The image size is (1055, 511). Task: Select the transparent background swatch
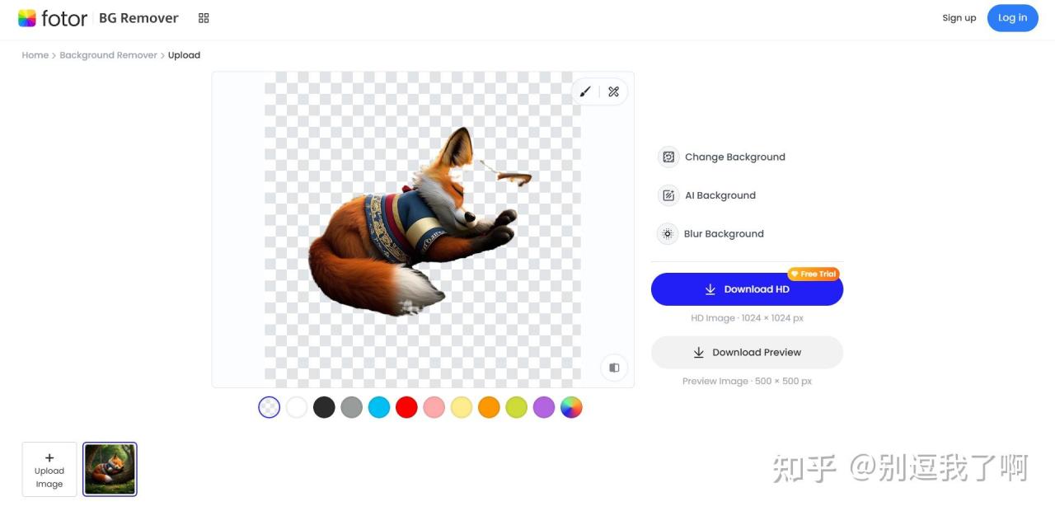click(270, 407)
